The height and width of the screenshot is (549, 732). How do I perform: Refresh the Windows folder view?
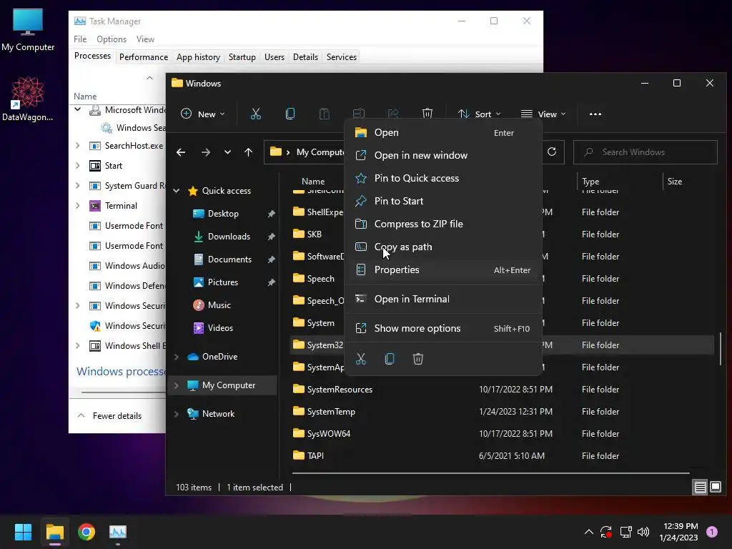(552, 152)
